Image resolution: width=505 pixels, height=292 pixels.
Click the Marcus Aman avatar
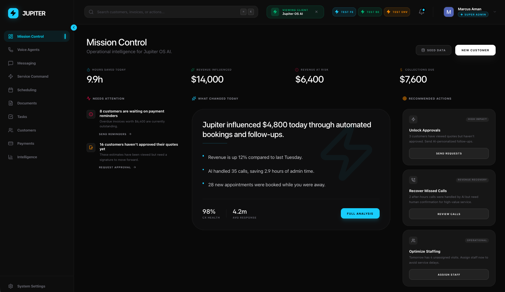coord(449,12)
